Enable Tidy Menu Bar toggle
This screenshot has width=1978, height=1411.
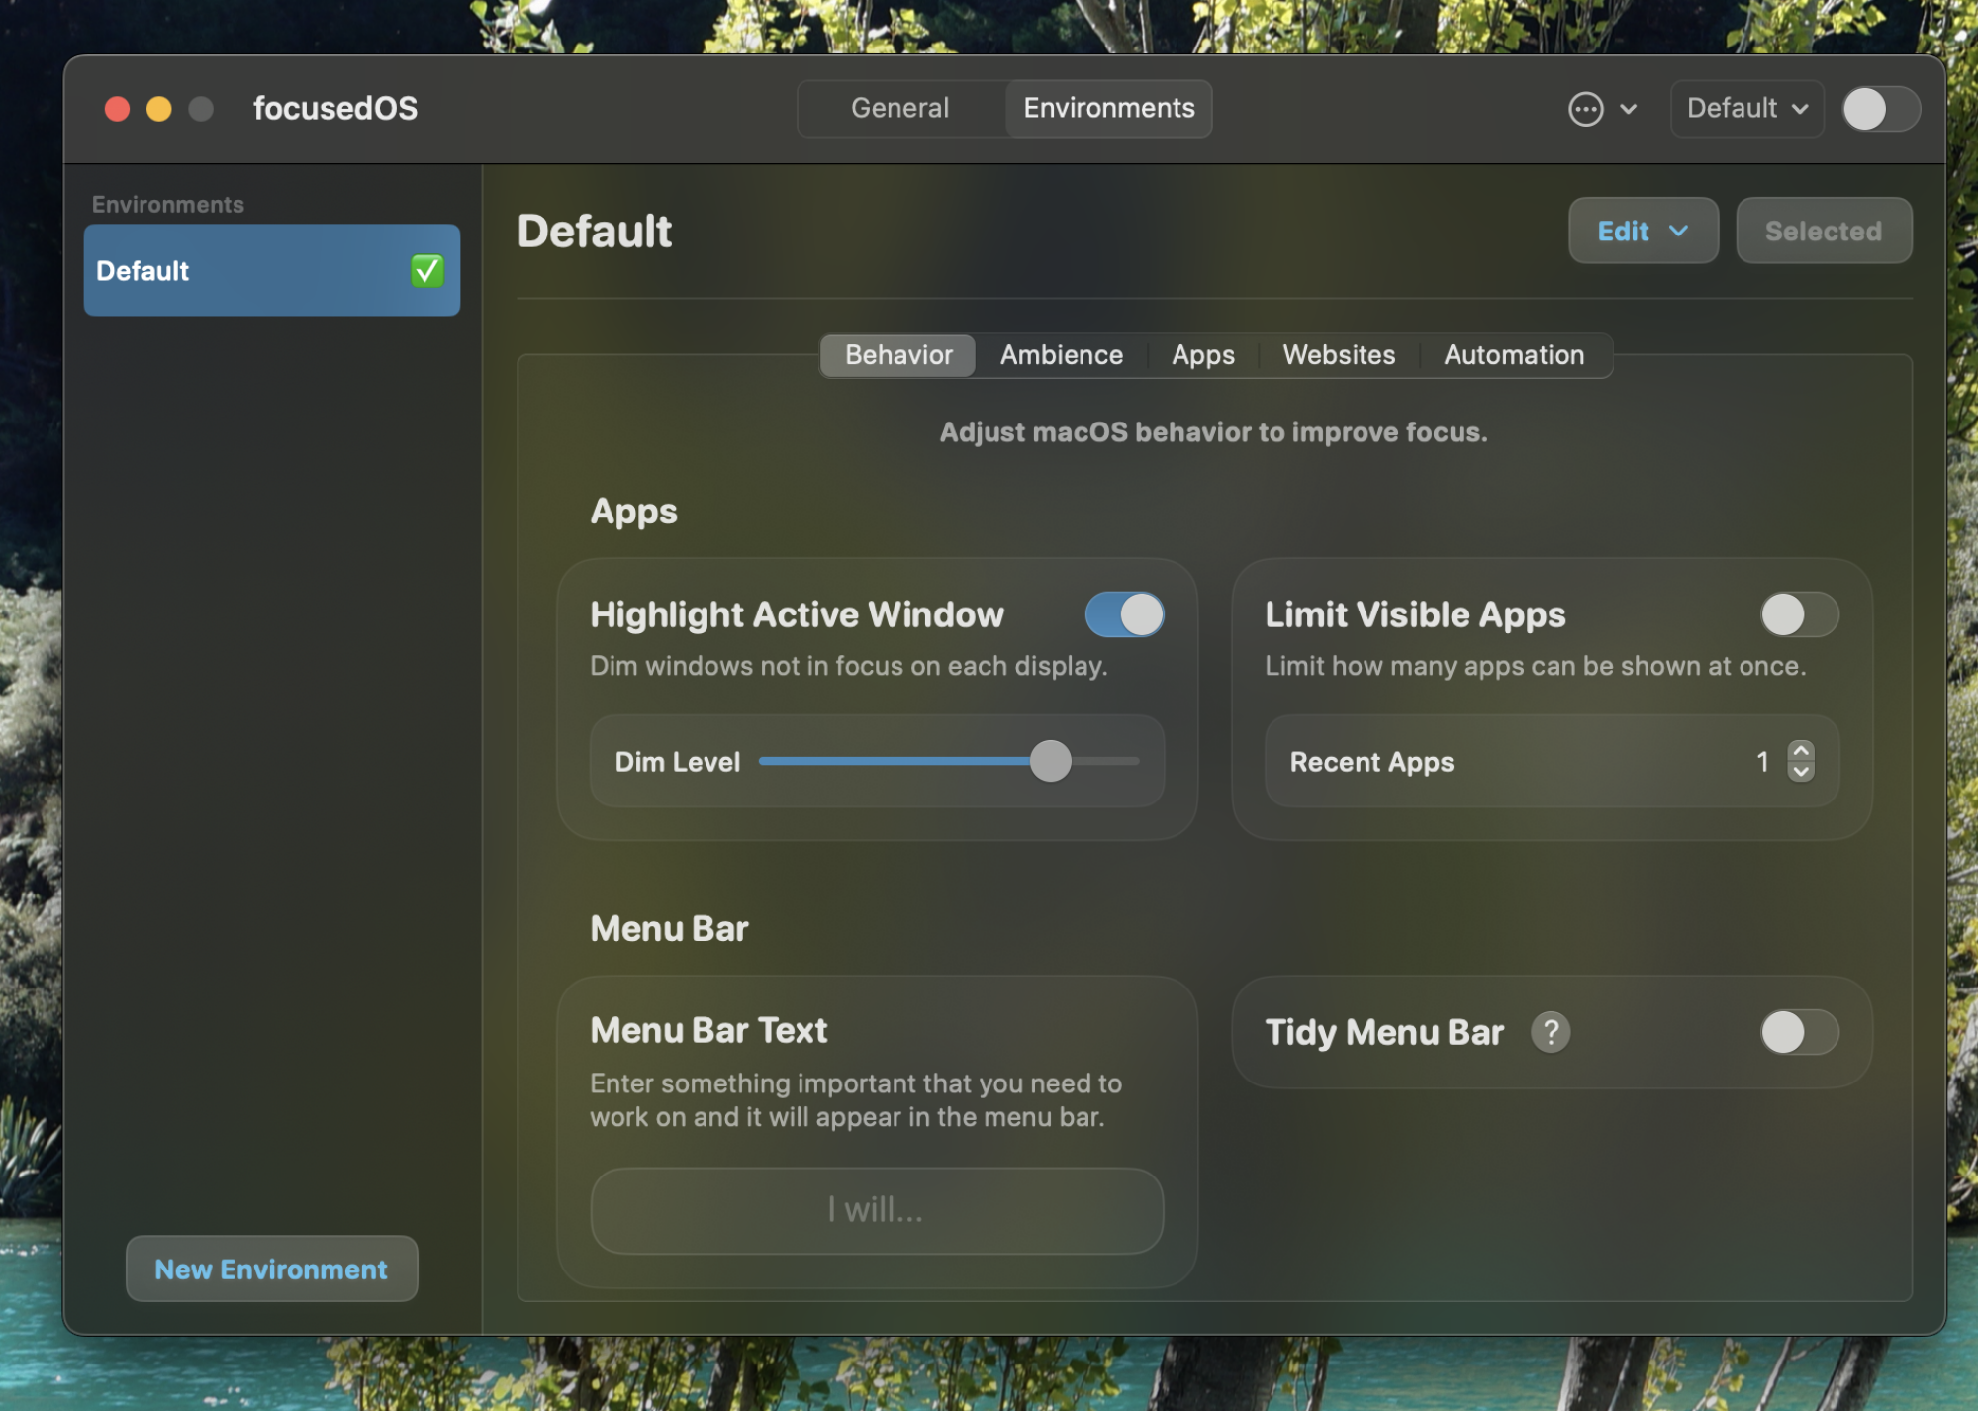pyautogui.click(x=1799, y=1031)
